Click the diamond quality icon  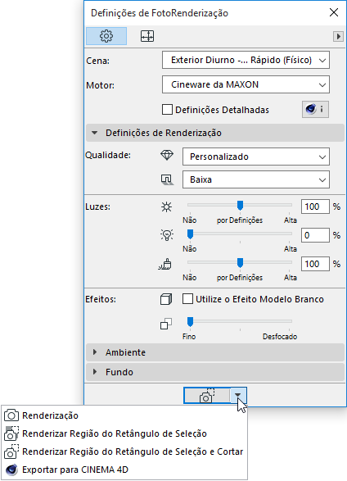pos(167,155)
